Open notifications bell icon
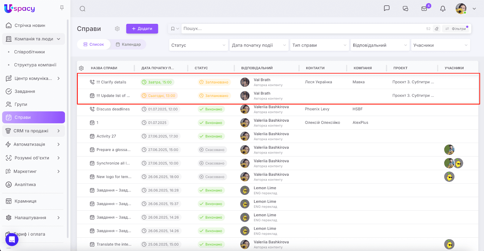Viewport: 484px width, 251px height. pos(443,8)
